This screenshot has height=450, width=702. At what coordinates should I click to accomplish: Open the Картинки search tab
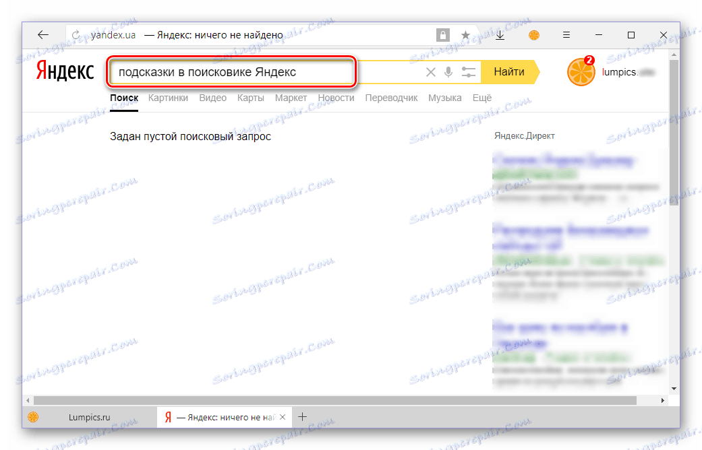pyautogui.click(x=169, y=98)
